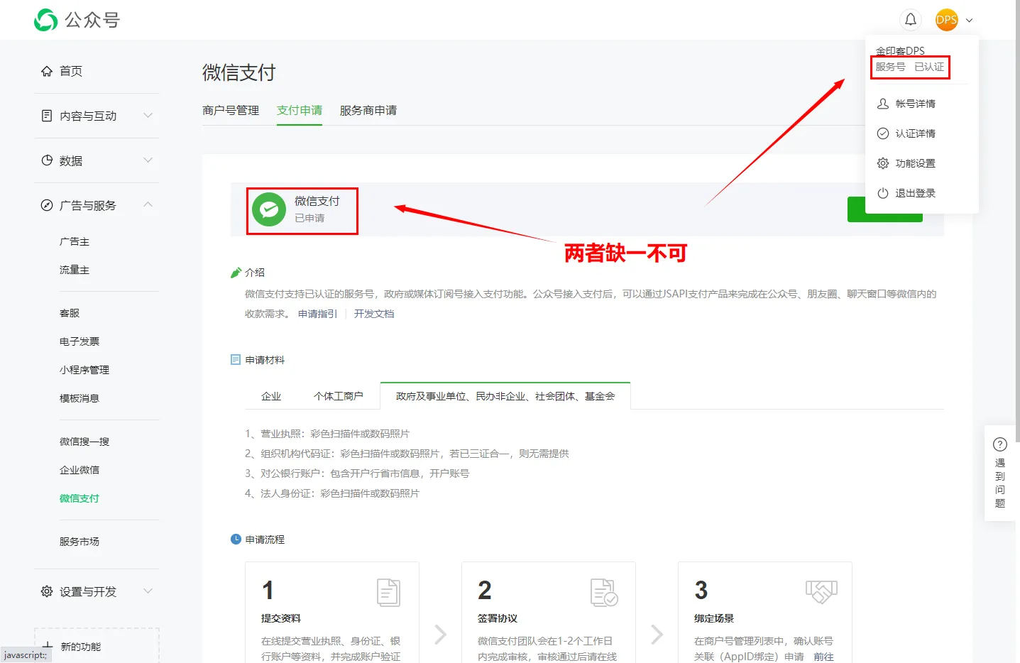Click the 广告与服务 compass icon
This screenshot has height=663, width=1020.
47,205
